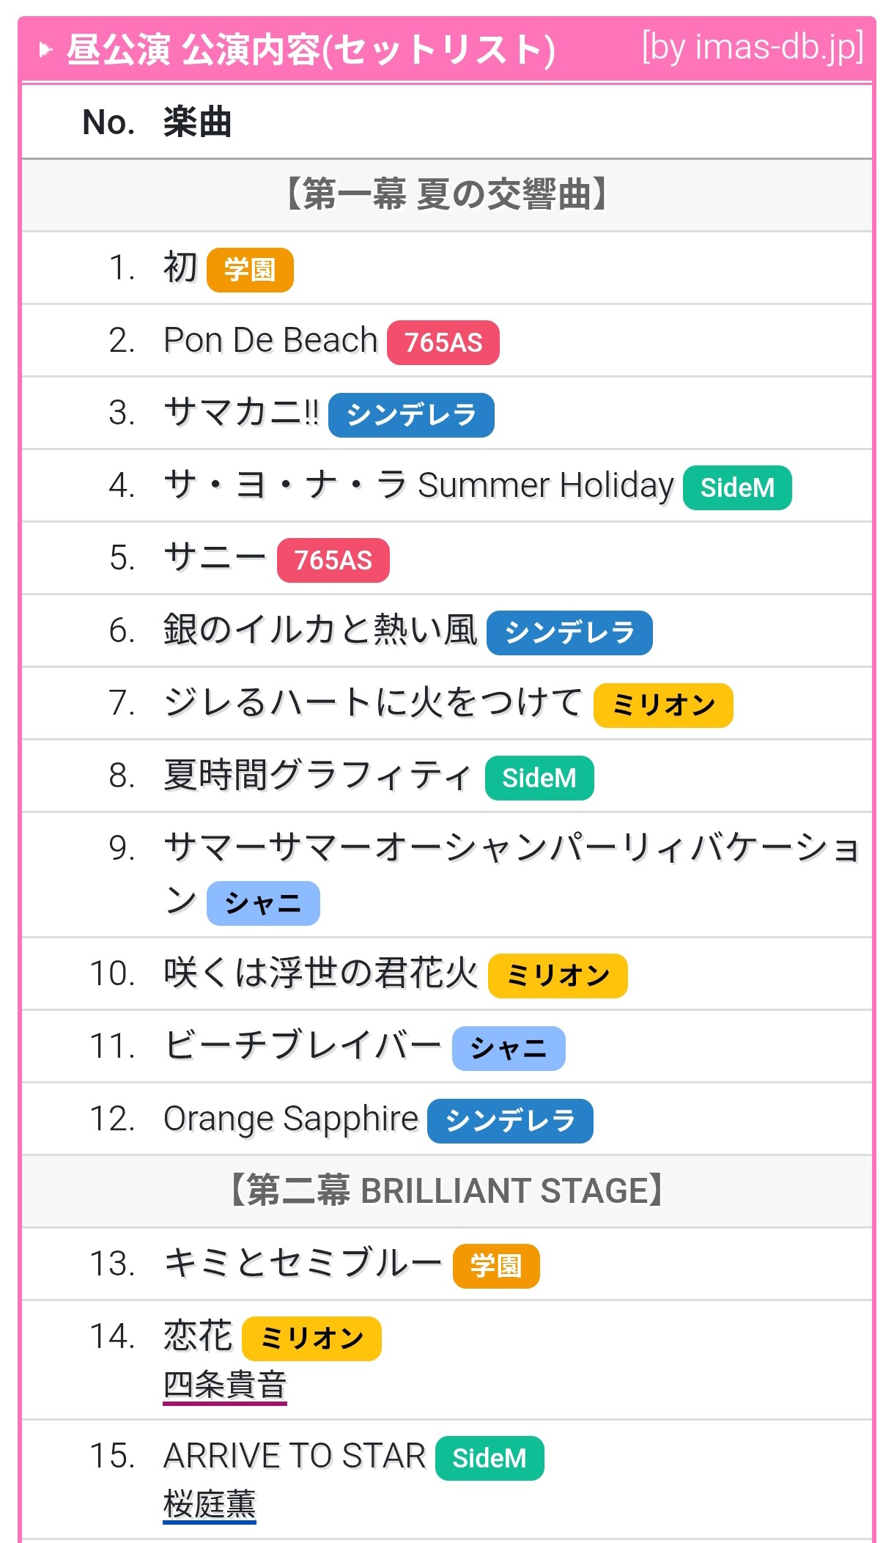Select the song title 咲くは浮世の君花火
894x1543 pixels.
pyautogui.click(x=320, y=973)
